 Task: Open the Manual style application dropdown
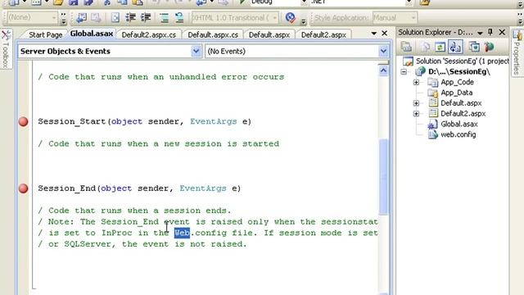pyautogui.click(x=413, y=18)
